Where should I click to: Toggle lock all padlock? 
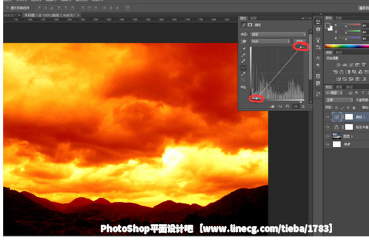pos(354,108)
